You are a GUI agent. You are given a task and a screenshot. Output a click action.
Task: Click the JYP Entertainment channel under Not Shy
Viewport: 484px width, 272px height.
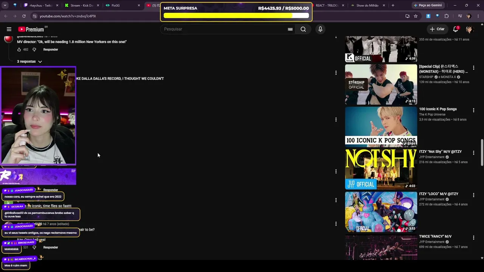point(432,157)
